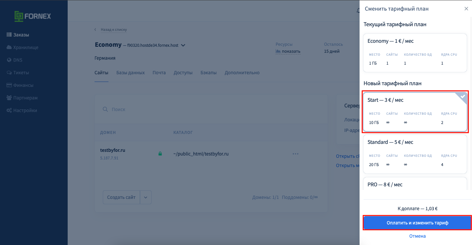Click the КАТАЛОГ column header
The image size is (472, 245).
point(183,133)
